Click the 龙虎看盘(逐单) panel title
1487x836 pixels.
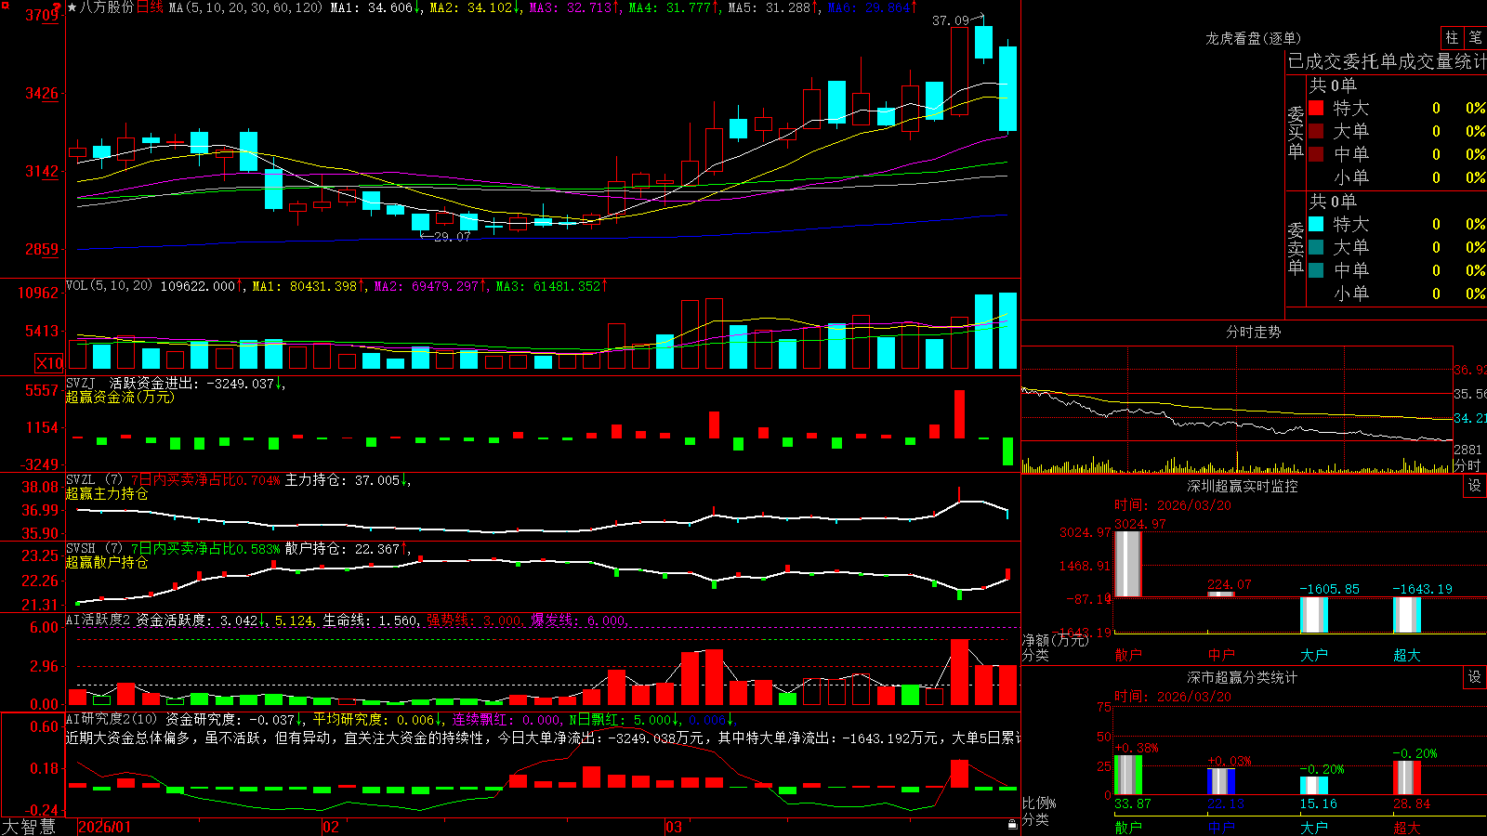pos(1253,38)
